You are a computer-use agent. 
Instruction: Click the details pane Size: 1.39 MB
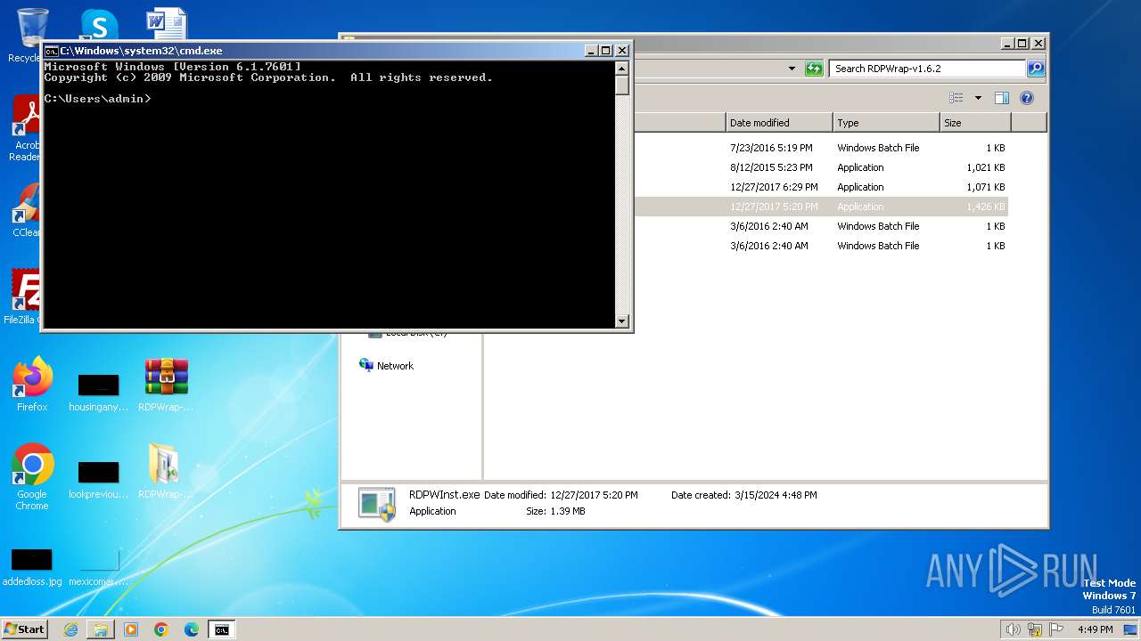pos(555,511)
